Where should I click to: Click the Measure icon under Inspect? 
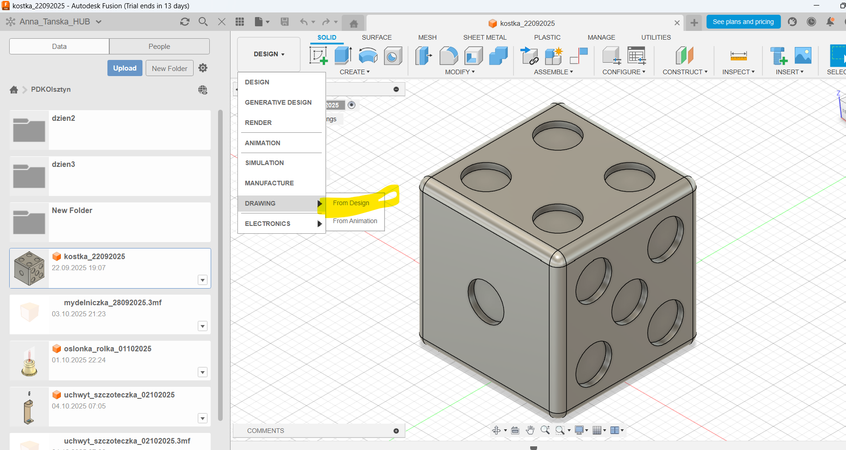point(738,56)
